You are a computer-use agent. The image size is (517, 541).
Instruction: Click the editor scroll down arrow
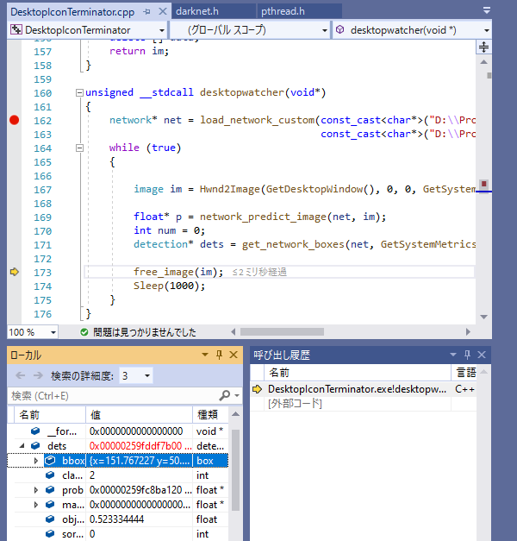[x=483, y=317]
